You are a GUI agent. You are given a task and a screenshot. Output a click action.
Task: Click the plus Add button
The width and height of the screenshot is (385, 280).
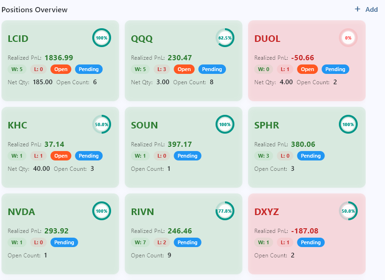point(366,9)
